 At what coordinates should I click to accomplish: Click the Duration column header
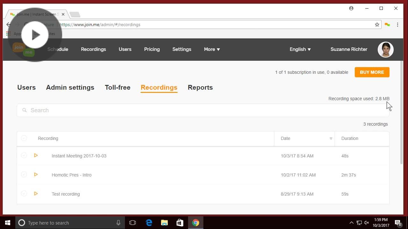click(x=350, y=138)
